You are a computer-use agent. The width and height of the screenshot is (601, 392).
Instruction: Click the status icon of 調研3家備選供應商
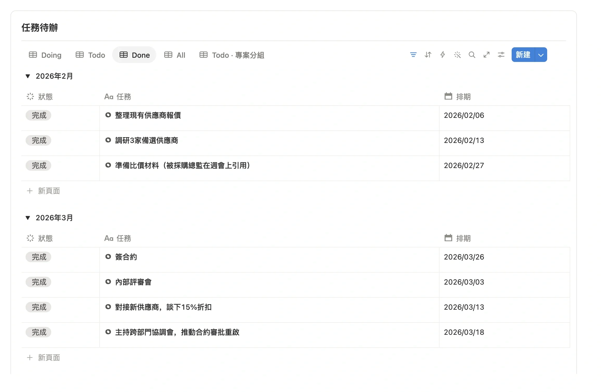108,140
